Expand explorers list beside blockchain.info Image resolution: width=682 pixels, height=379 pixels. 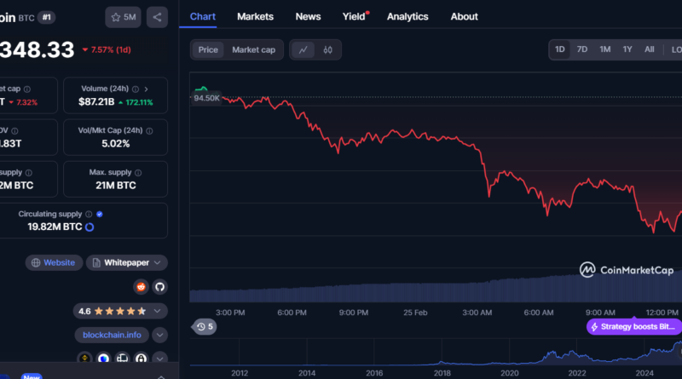tap(159, 335)
